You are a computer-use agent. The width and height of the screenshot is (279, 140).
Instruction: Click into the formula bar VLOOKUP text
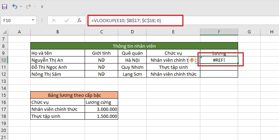tap(126, 21)
